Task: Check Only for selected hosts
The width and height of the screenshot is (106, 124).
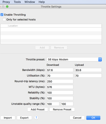Action: coord(4,20)
